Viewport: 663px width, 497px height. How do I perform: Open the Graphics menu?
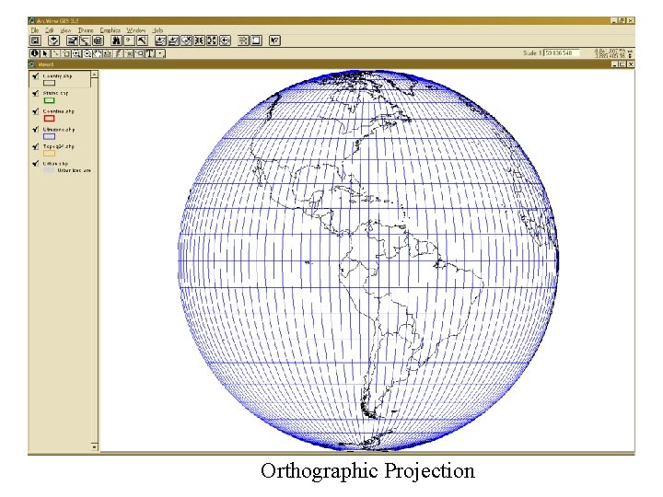110,30
